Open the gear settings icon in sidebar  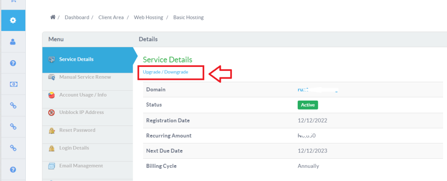pos(13,21)
